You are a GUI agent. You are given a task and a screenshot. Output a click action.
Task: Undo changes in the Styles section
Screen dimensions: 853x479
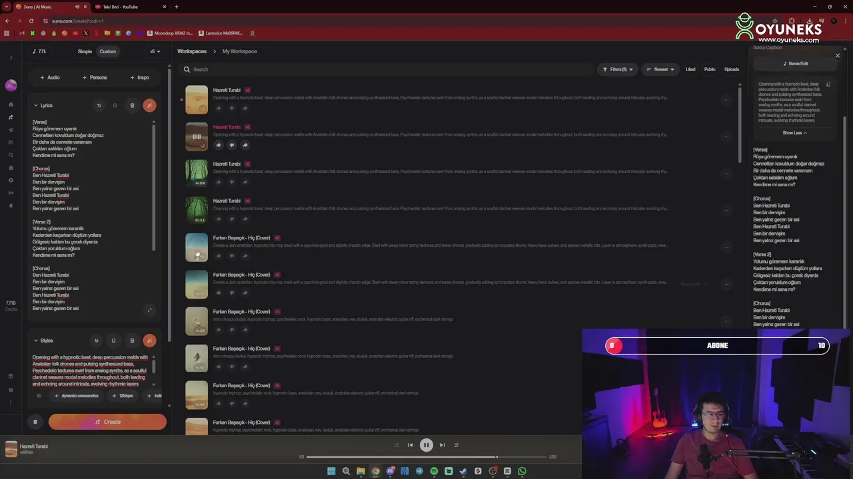coord(96,341)
